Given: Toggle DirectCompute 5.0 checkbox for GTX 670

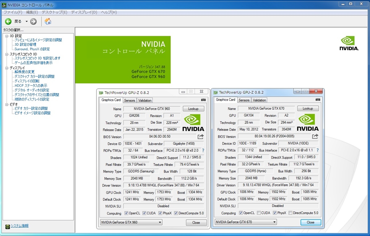Looking at the screenshot, I should click(x=291, y=213).
